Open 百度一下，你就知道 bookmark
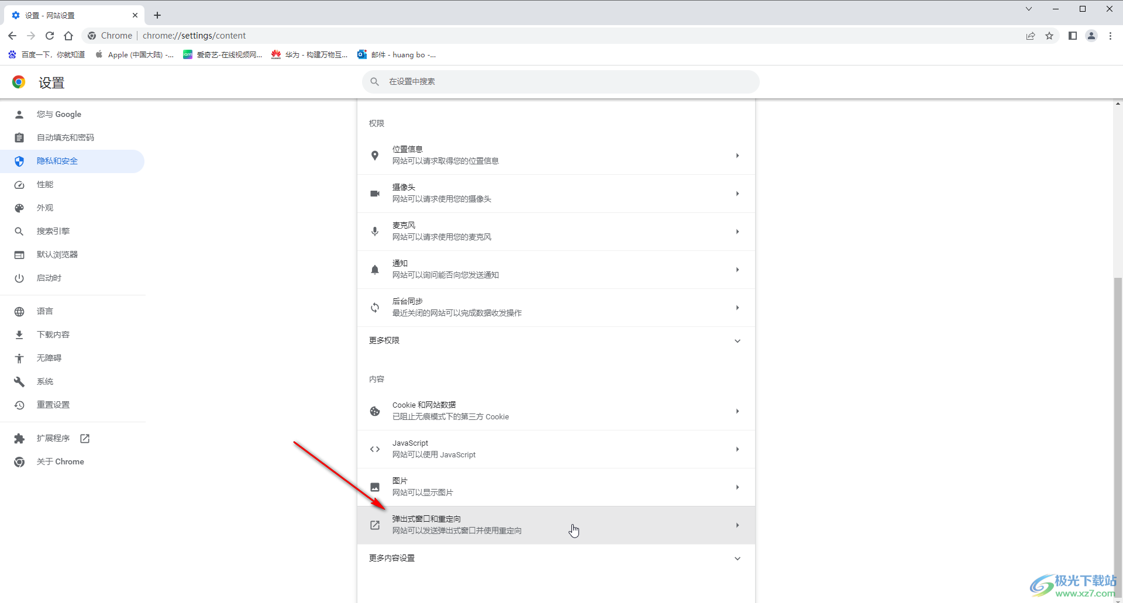Image resolution: width=1123 pixels, height=603 pixels. [x=47, y=54]
